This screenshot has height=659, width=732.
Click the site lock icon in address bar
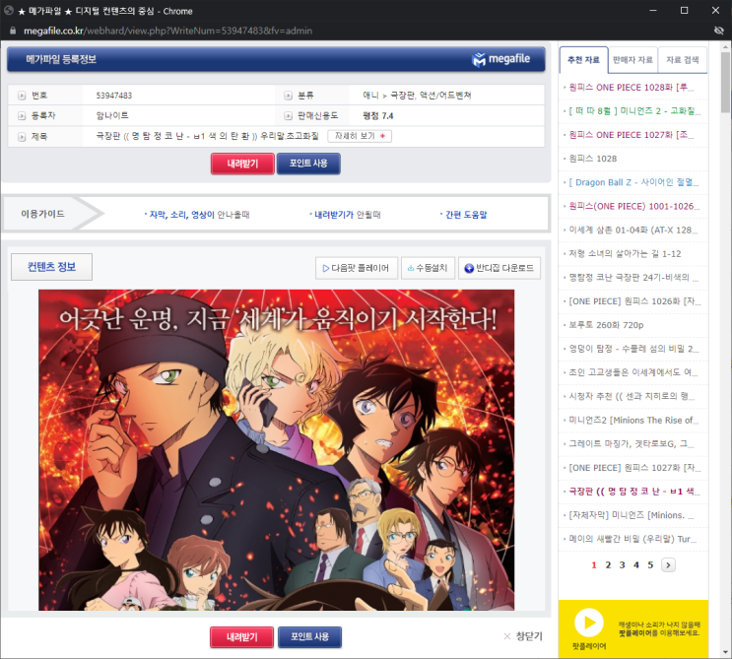(13, 31)
